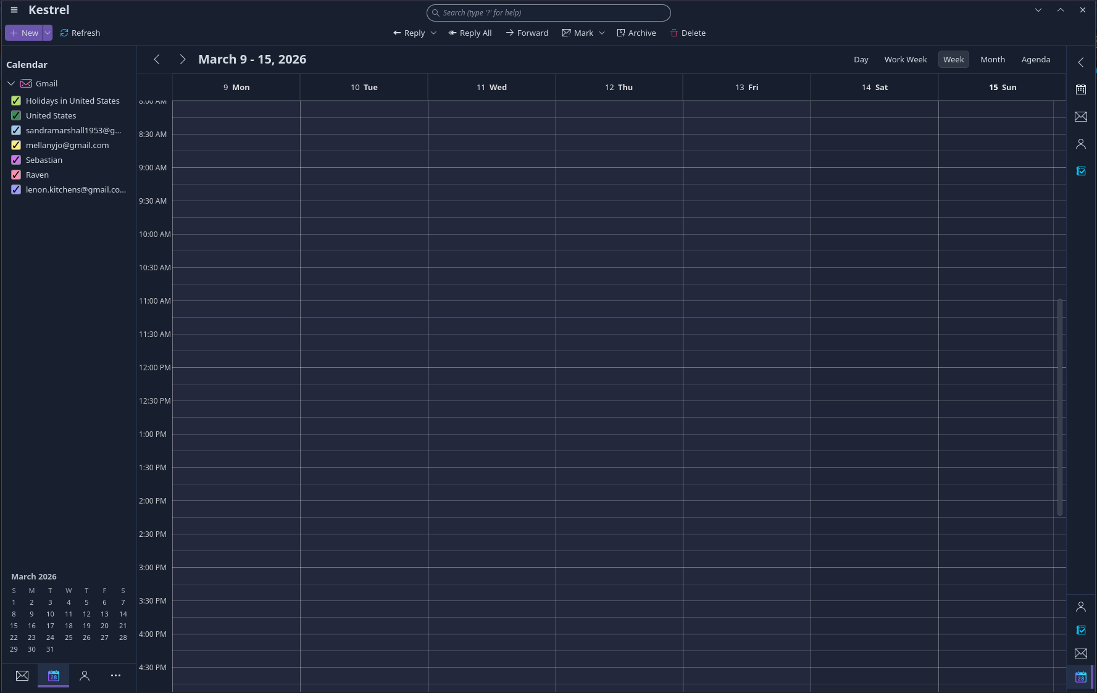
Task: Switch to the Month view tab
Action: 992,59
